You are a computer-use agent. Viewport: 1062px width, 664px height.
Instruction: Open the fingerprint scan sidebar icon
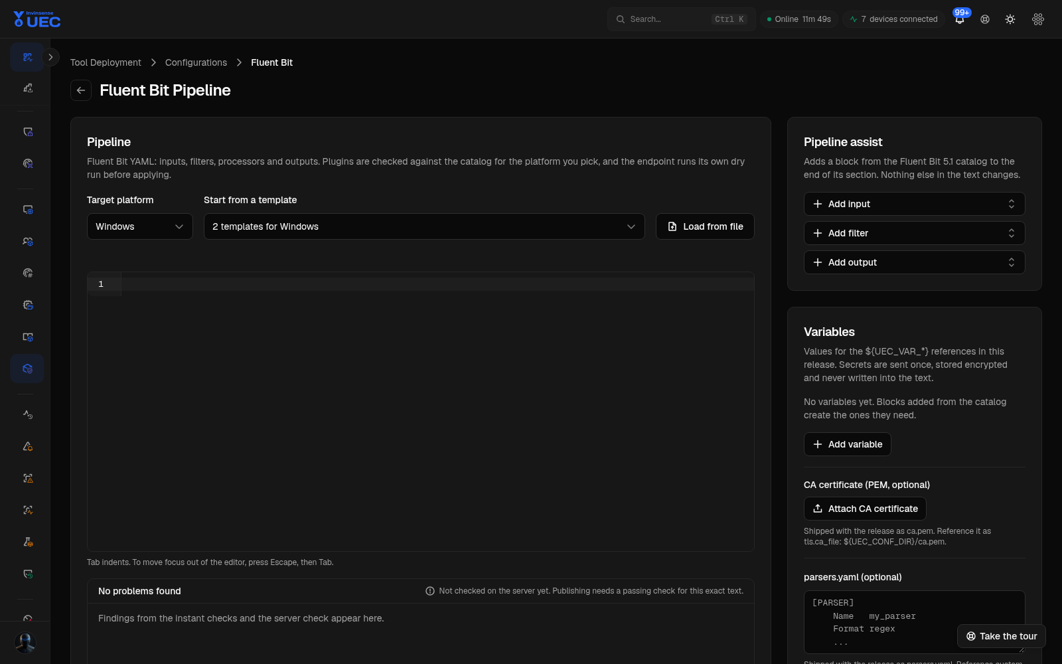point(27,163)
